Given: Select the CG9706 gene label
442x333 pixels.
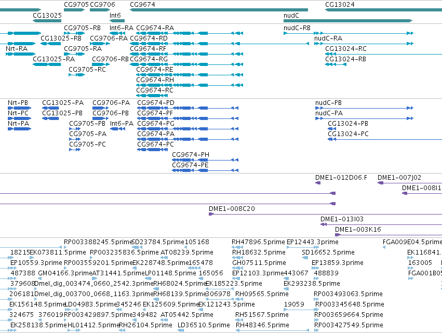Looking at the screenshot, I should tap(102, 5).
